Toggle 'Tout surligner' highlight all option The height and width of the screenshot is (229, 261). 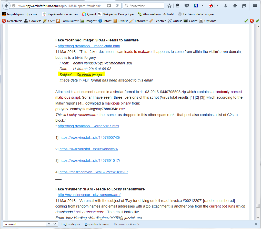click(71, 224)
